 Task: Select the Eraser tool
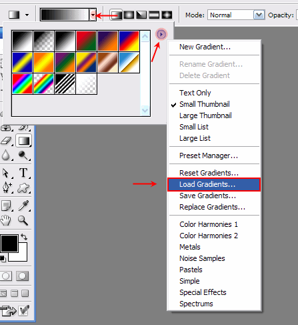point(6,141)
